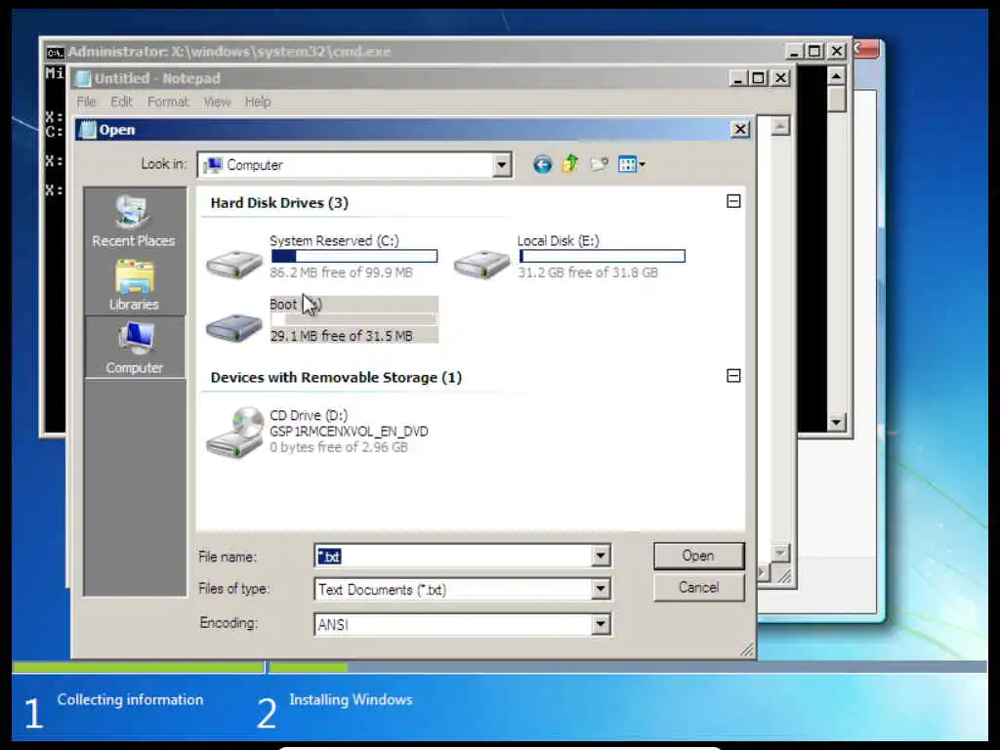Open the View menu icon

[x=632, y=164]
